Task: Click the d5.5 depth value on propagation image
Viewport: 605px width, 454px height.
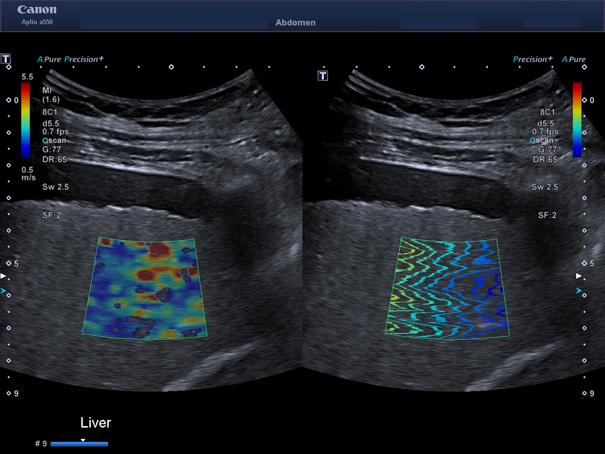Action: (545, 123)
